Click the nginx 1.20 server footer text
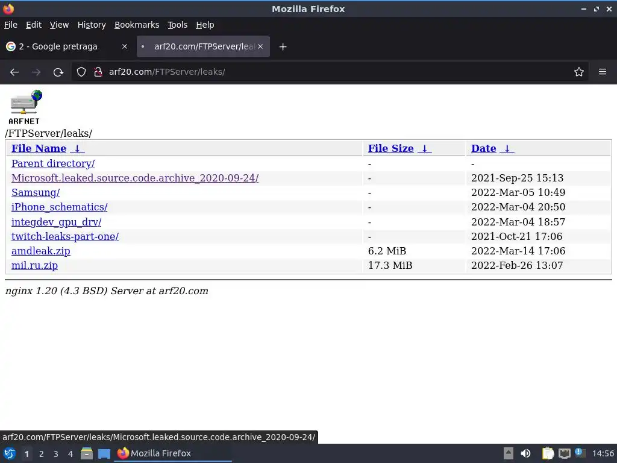The width and height of the screenshot is (617, 463). pyautogui.click(x=107, y=291)
